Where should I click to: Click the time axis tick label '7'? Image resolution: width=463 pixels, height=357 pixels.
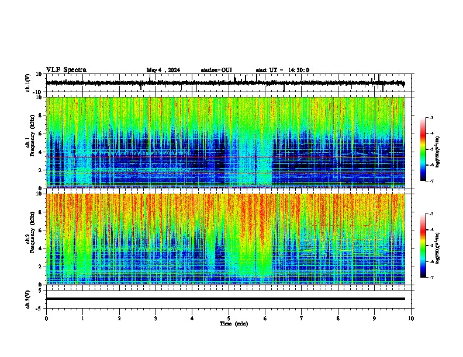[x=302, y=318]
